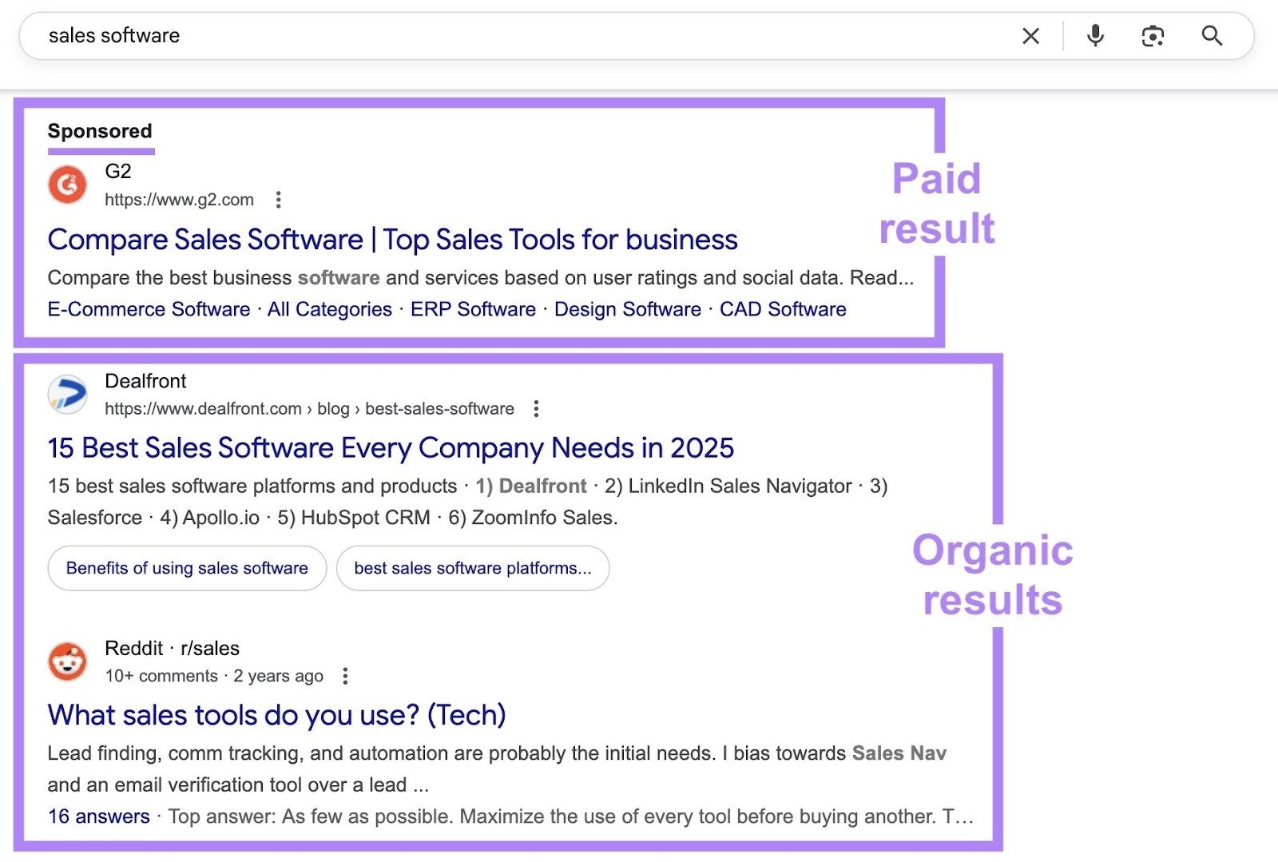Open 'What sales tools do you use? (Tech)'

coord(276,715)
